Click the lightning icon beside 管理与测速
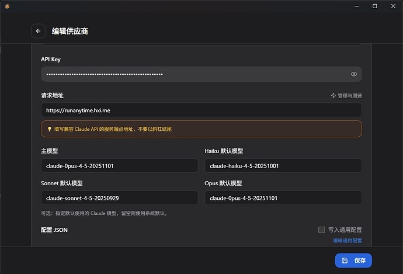Viewport: 403px width, 274px height. pyautogui.click(x=333, y=96)
